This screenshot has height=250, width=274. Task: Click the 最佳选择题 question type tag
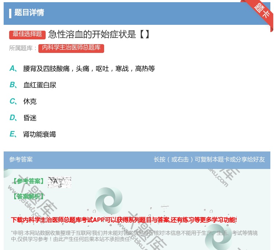click(x=27, y=34)
